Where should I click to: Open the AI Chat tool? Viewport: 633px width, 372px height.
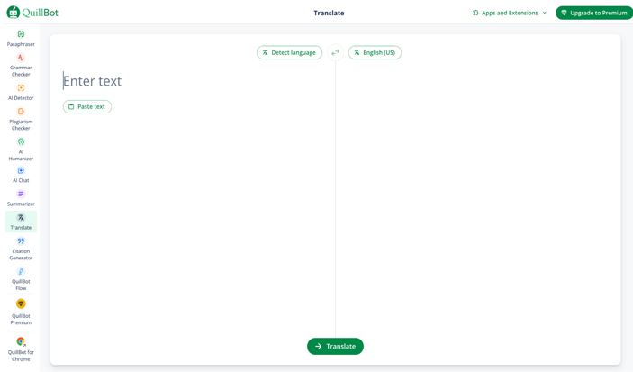tap(21, 175)
